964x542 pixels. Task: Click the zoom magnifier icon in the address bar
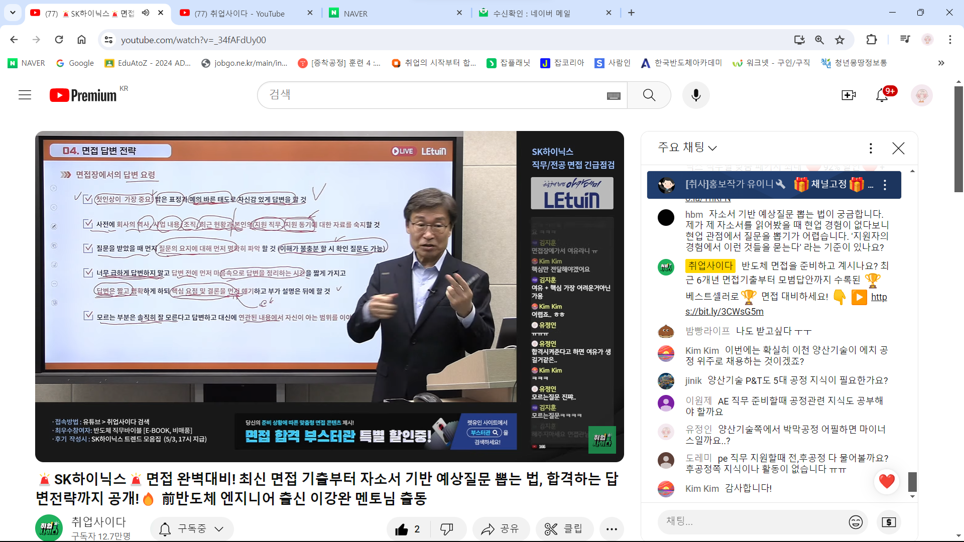point(819,40)
